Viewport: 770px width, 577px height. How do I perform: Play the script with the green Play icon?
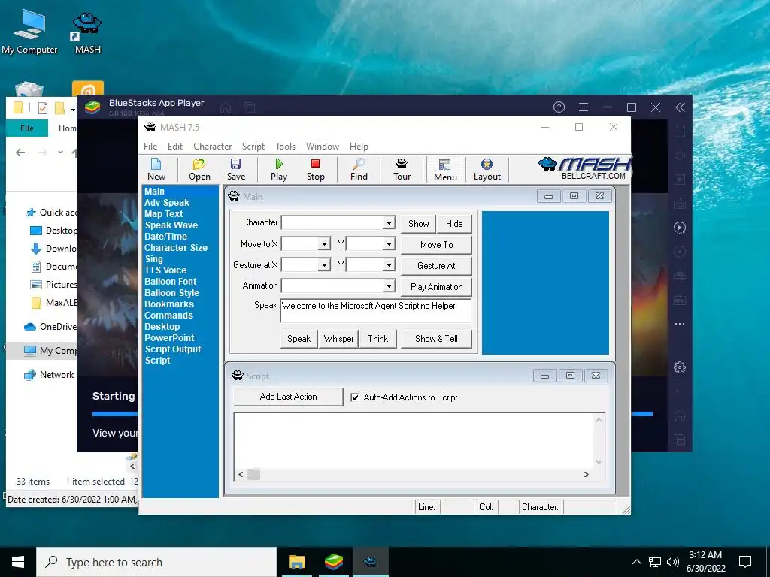[x=279, y=169]
